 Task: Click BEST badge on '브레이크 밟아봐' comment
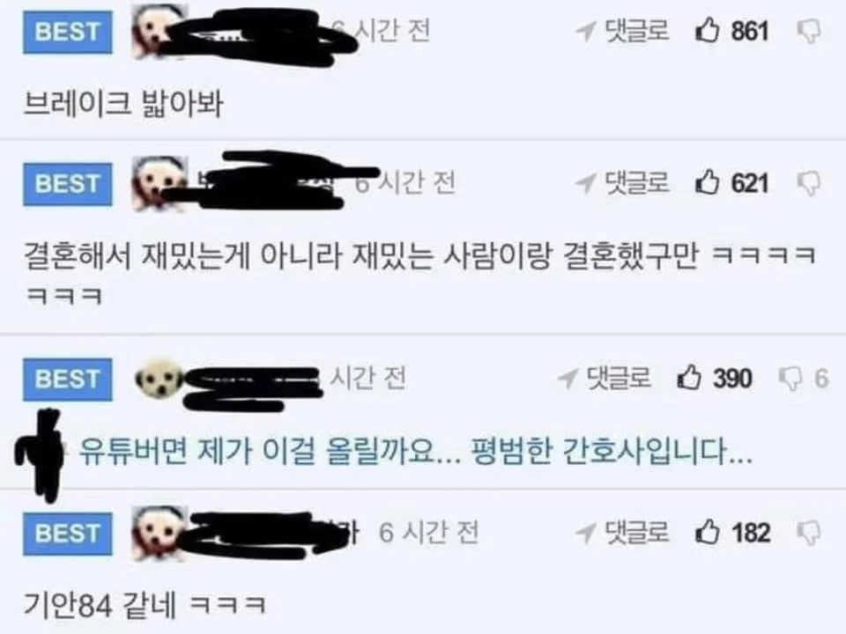[68, 32]
